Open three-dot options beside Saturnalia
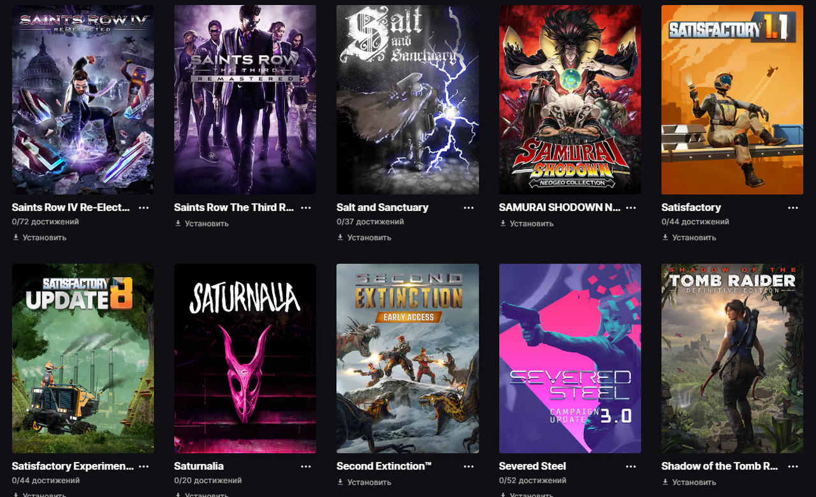 click(306, 466)
